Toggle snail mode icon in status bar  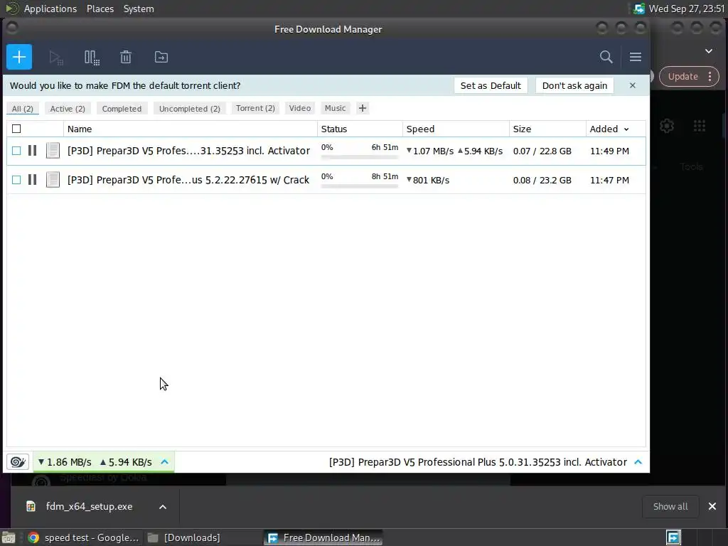point(18,462)
